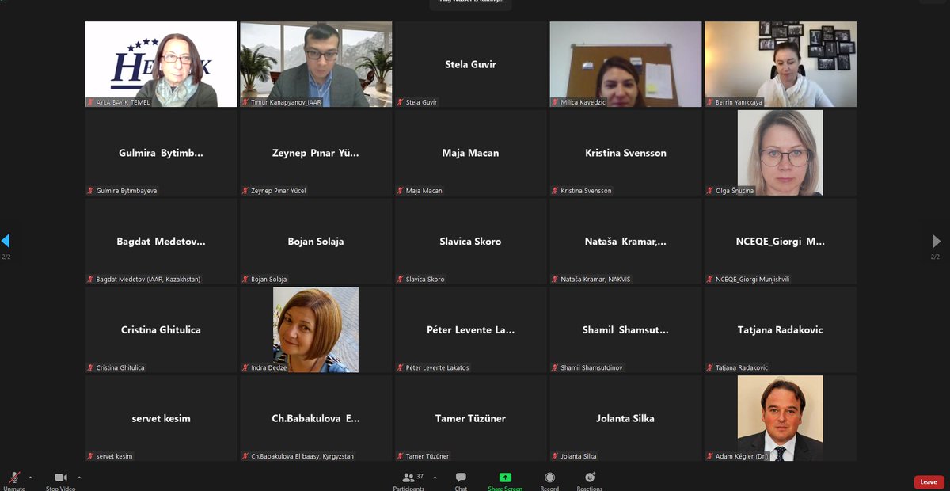Select AYLA BAYIK TEMEL video tile
This screenshot has width=950, height=491.
tap(161, 64)
